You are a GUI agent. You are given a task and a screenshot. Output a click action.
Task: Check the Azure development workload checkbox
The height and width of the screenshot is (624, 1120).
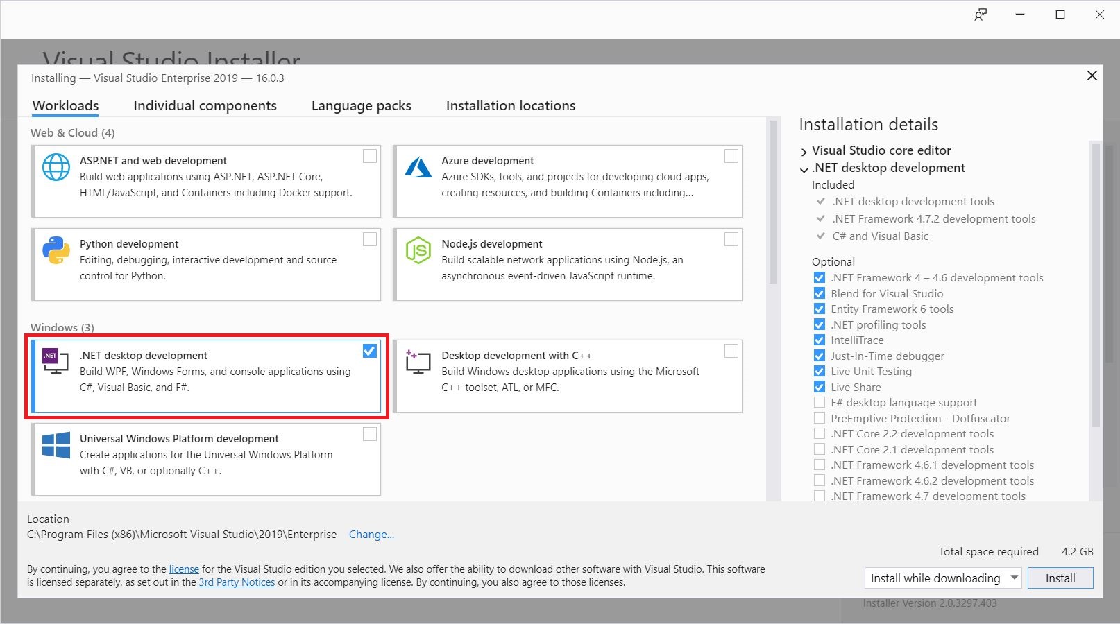[x=731, y=156]
